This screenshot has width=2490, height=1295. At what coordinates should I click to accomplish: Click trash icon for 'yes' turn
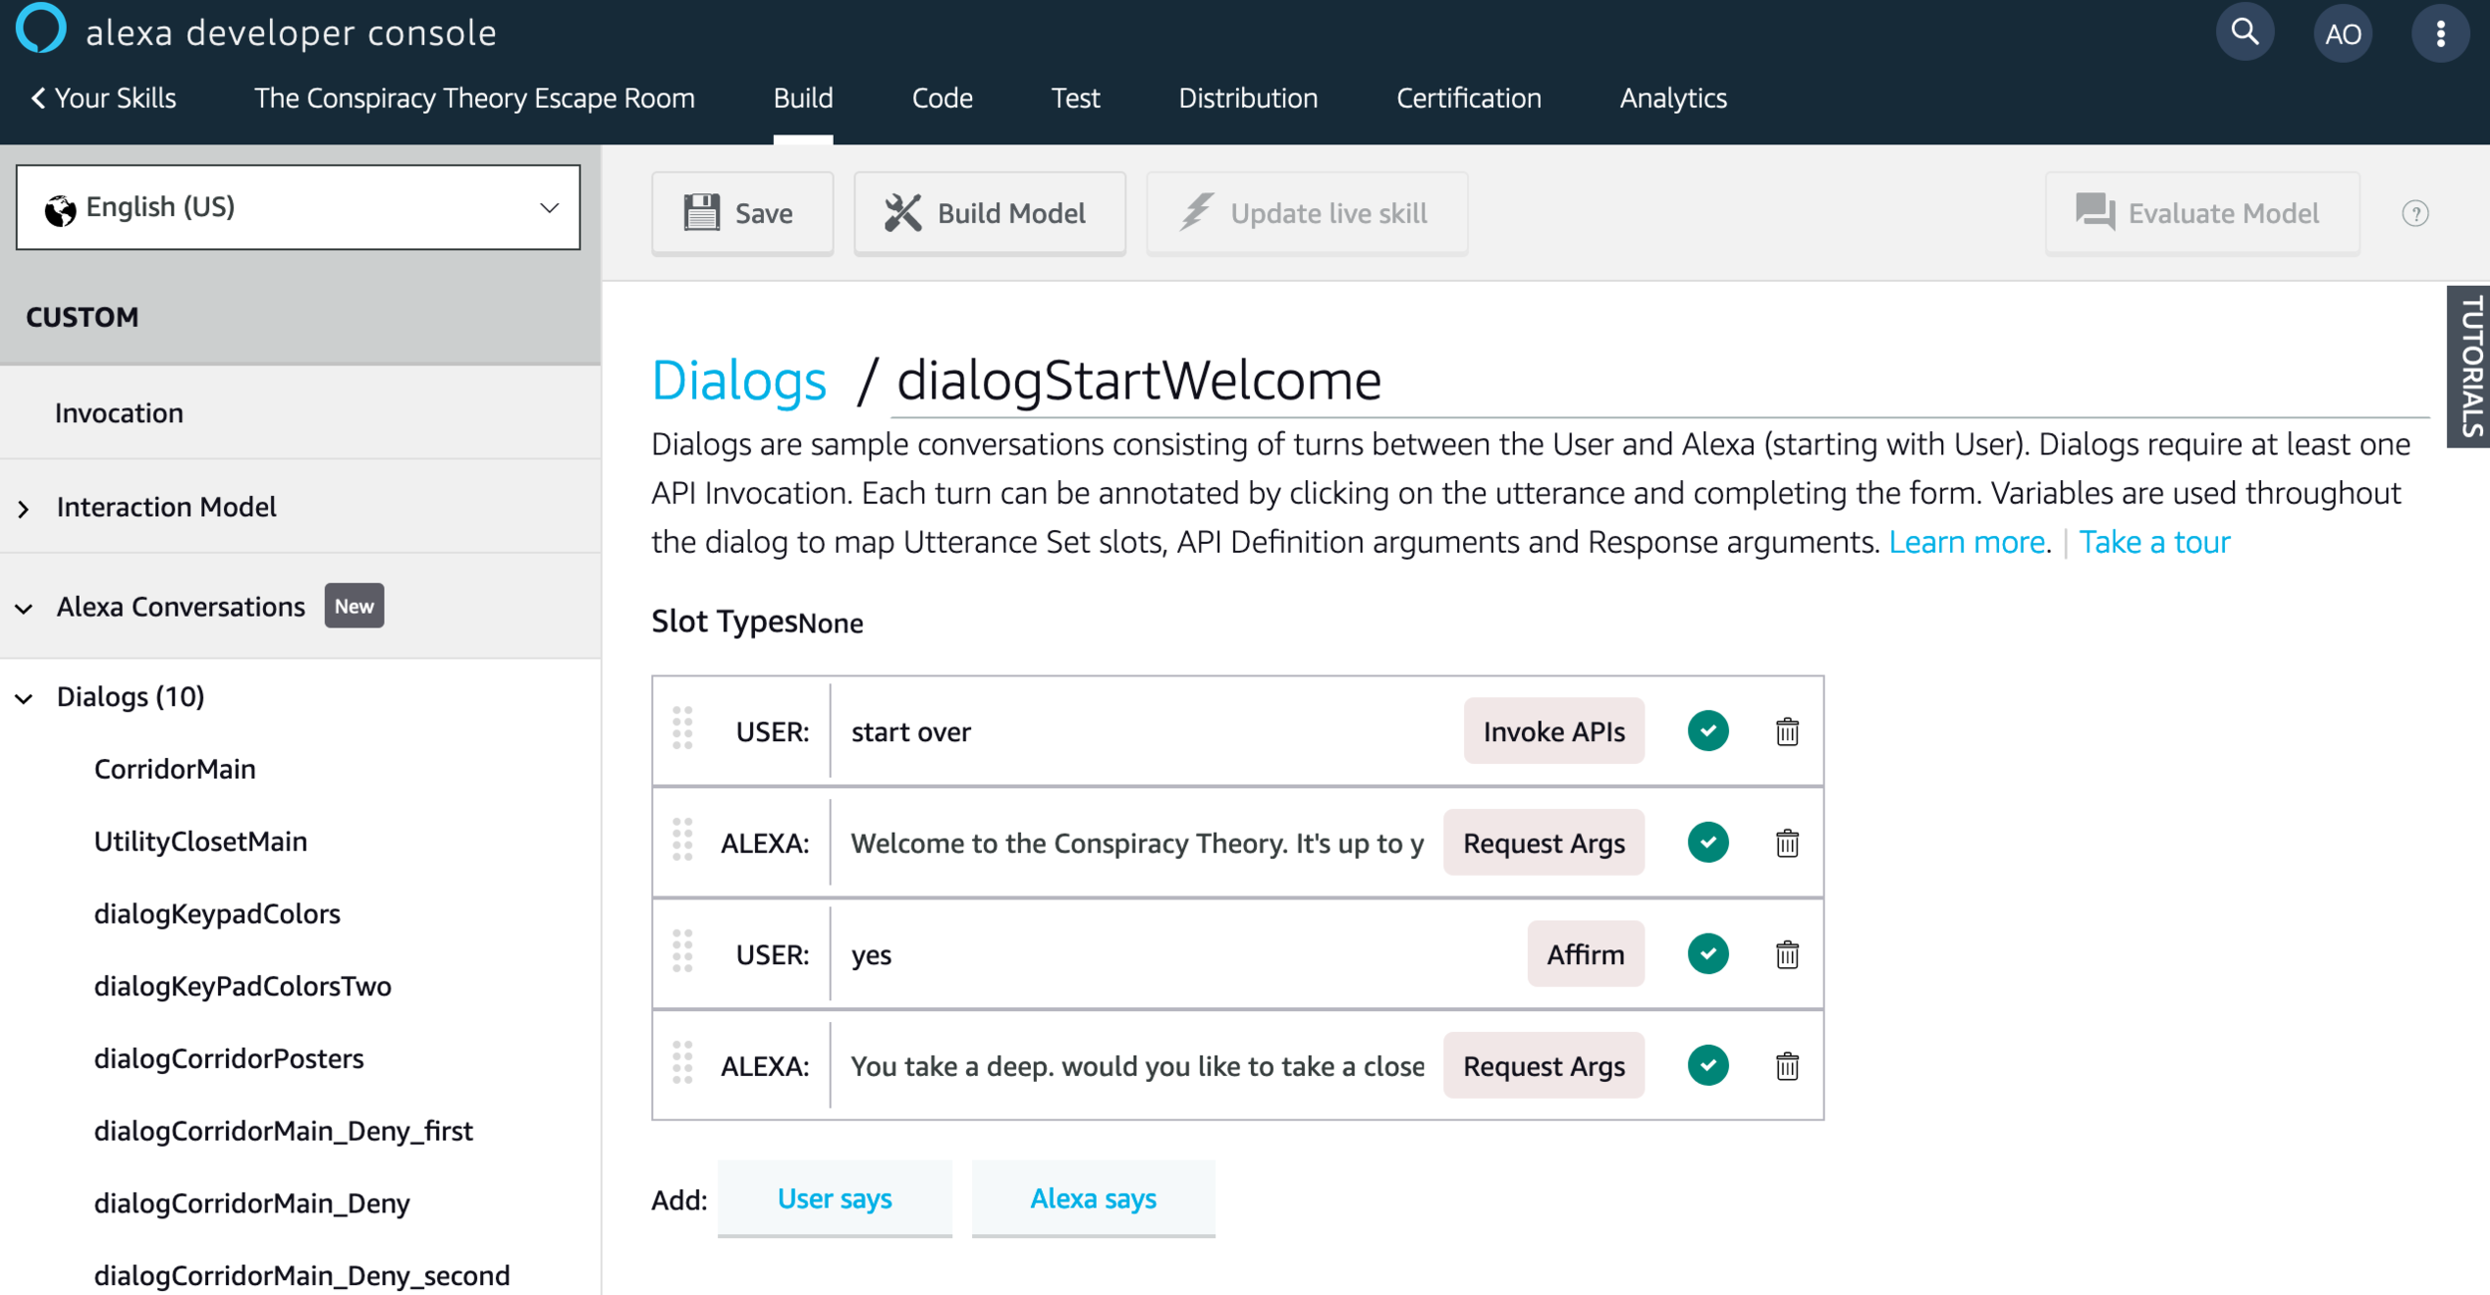(1787, 955)
